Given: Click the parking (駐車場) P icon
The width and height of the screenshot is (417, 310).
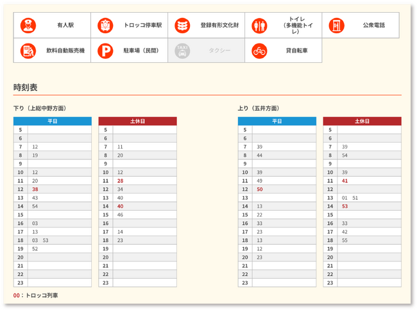Looking at the screenshot, I should (105, 50).
